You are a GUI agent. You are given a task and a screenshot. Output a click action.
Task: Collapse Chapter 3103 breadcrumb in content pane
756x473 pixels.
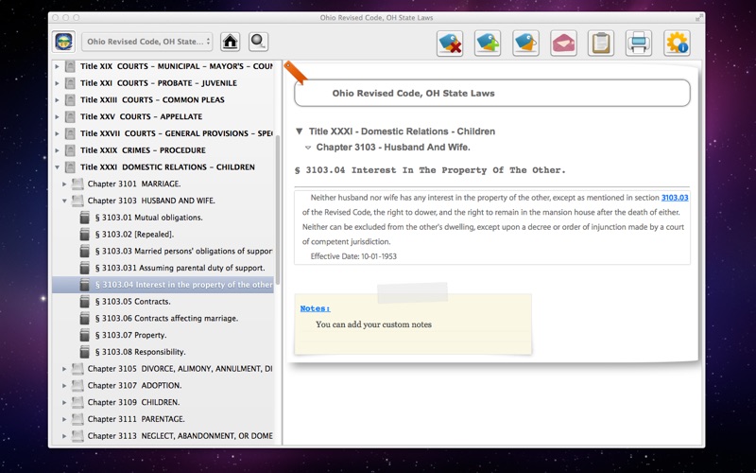click(x=308, y=148)
